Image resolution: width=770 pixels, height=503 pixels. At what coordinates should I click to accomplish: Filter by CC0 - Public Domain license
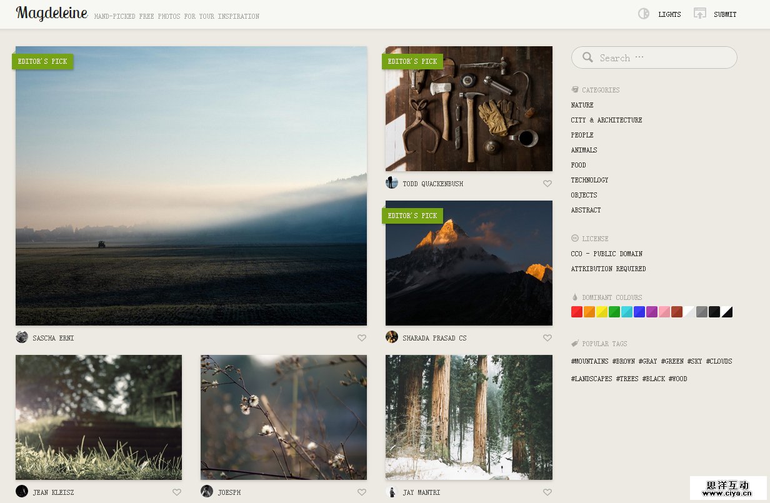click(606, 254)
